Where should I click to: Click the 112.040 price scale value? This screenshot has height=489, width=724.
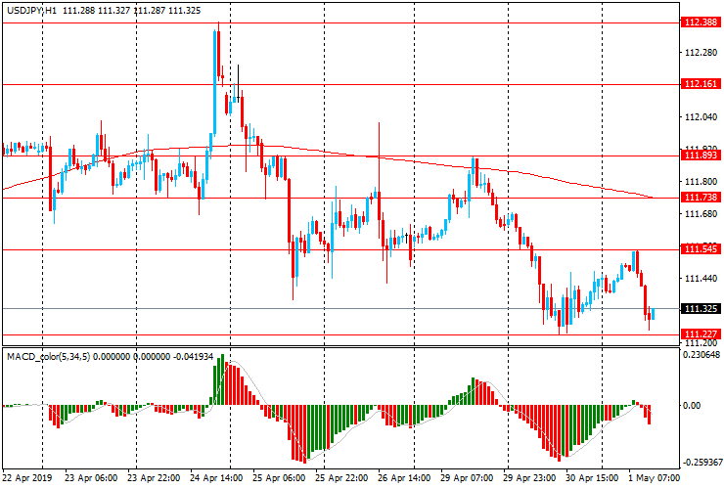point(701,117)
